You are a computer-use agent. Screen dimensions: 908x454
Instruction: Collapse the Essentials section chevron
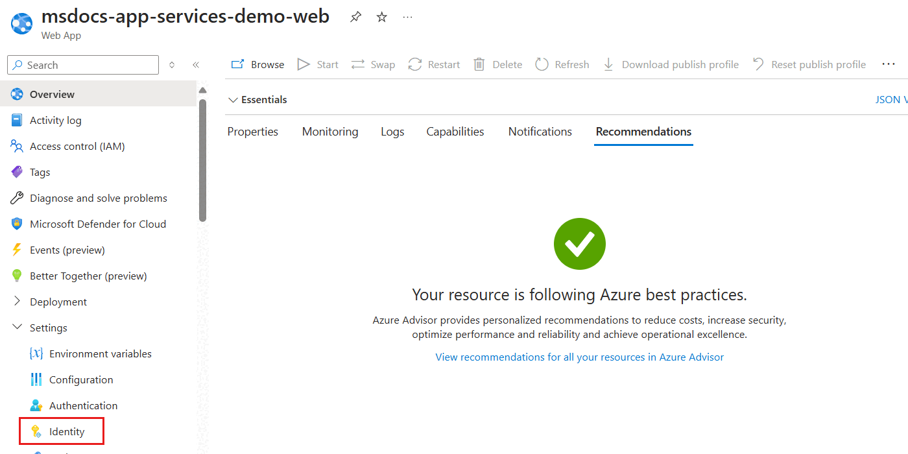click(233, 100)
